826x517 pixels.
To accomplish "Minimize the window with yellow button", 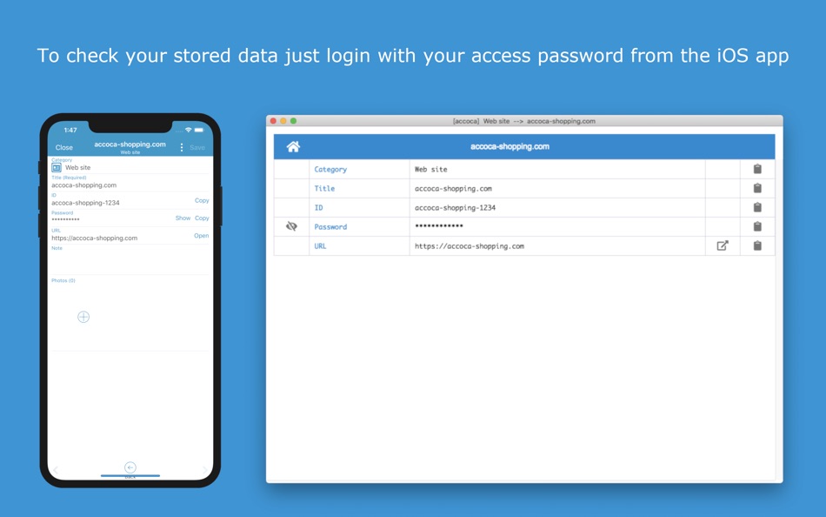I will click(283, 121).
